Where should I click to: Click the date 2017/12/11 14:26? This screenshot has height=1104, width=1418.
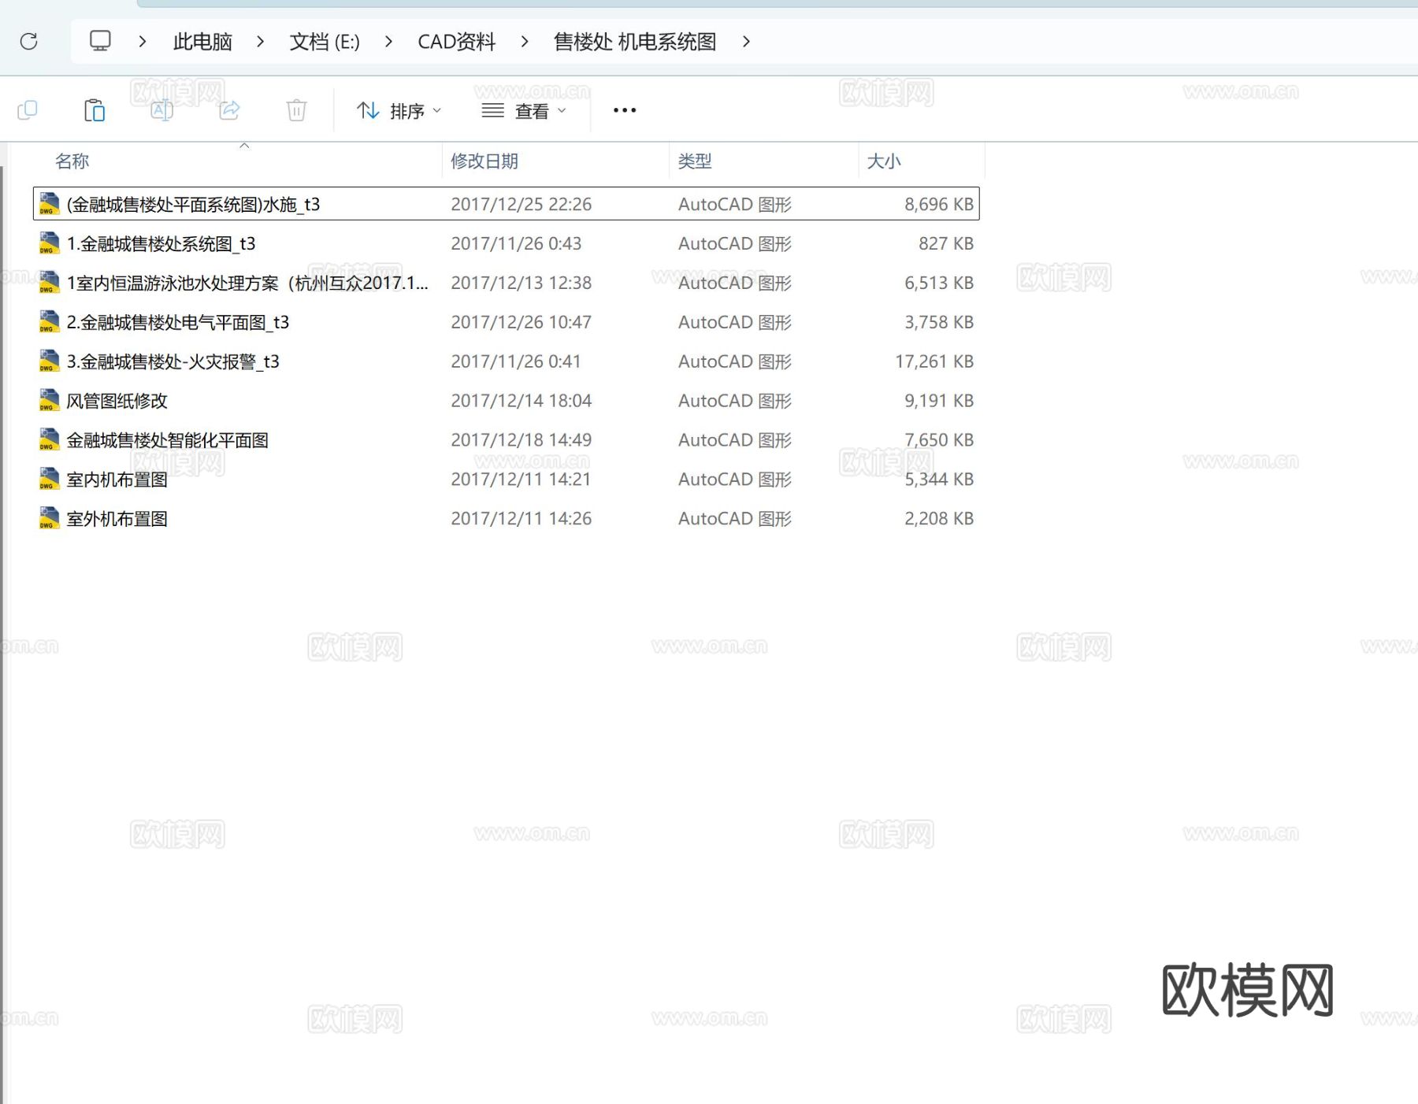(x=521, y=520)
